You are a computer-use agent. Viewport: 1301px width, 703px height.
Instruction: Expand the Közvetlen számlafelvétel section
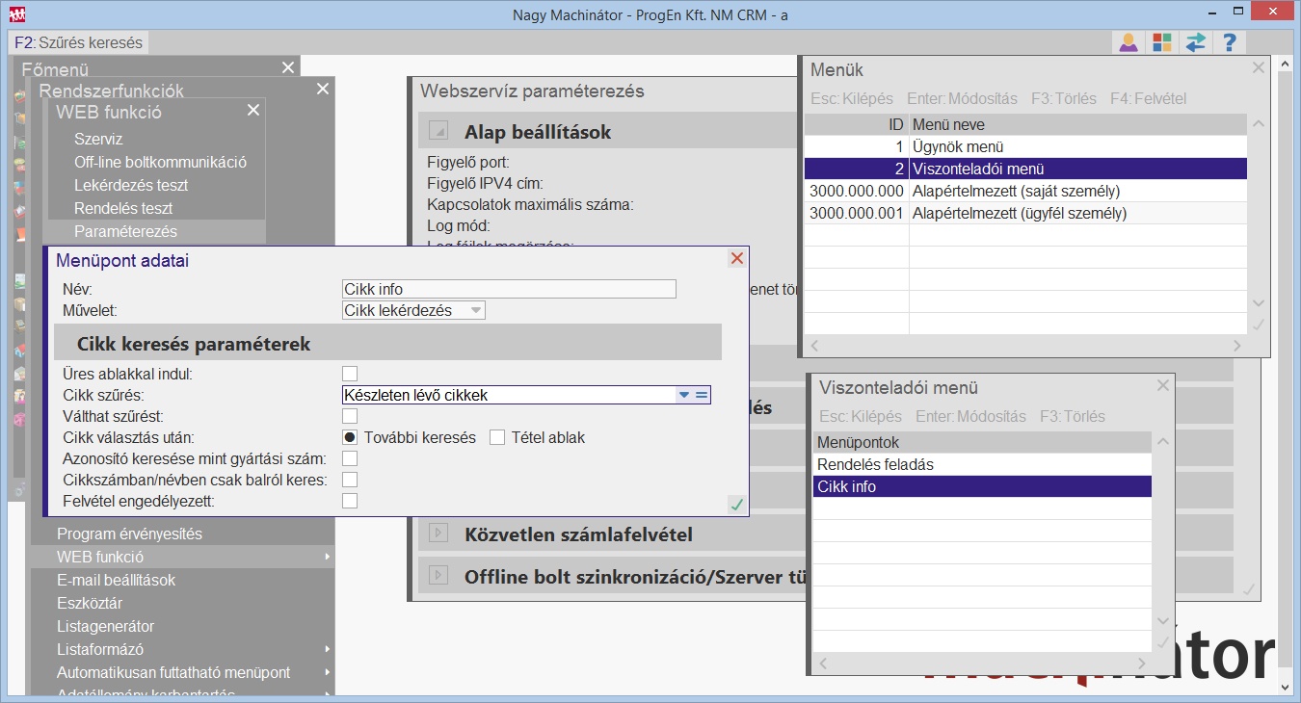pyautogui.click(x=438, y=533)
